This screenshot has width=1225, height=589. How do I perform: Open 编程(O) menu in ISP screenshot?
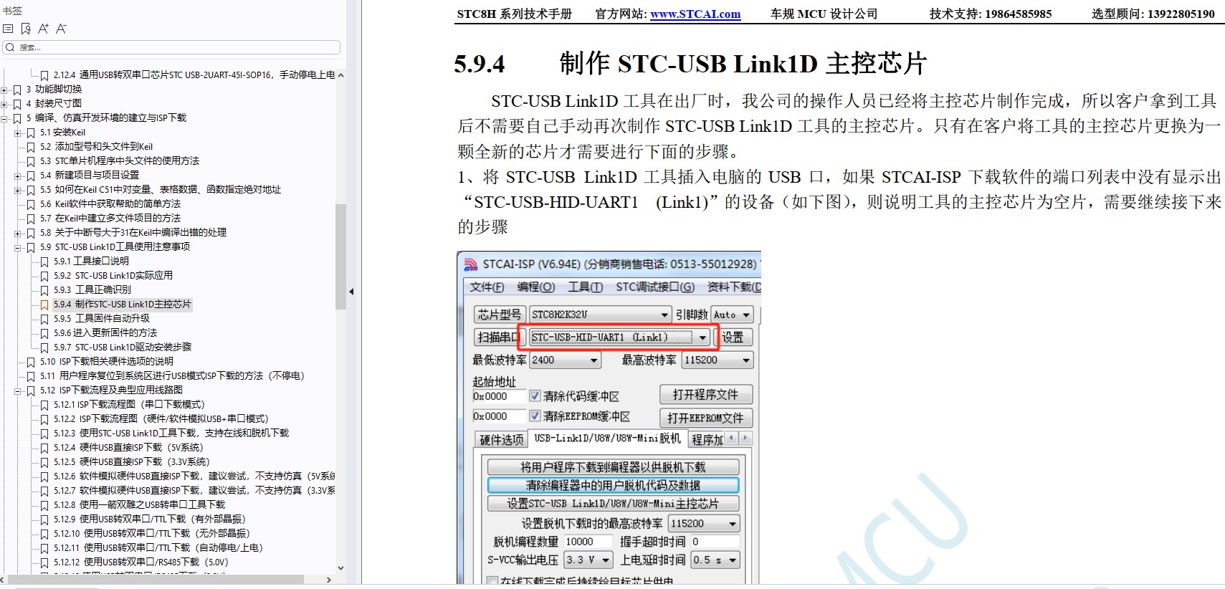click(x=536, y=287)
